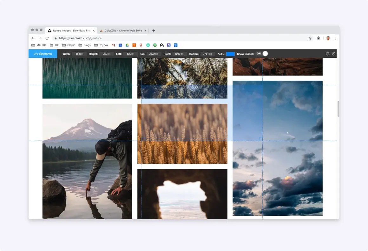Viewport: 368px width, 251px height.
Task: Click the Elements button in ruler toolbar
Action: 43,54
